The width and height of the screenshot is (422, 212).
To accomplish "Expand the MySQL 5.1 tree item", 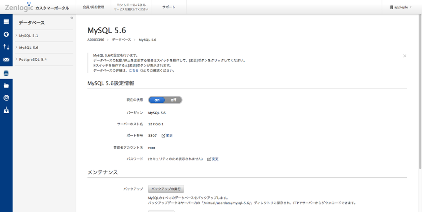I will click(x=16, y=35).
